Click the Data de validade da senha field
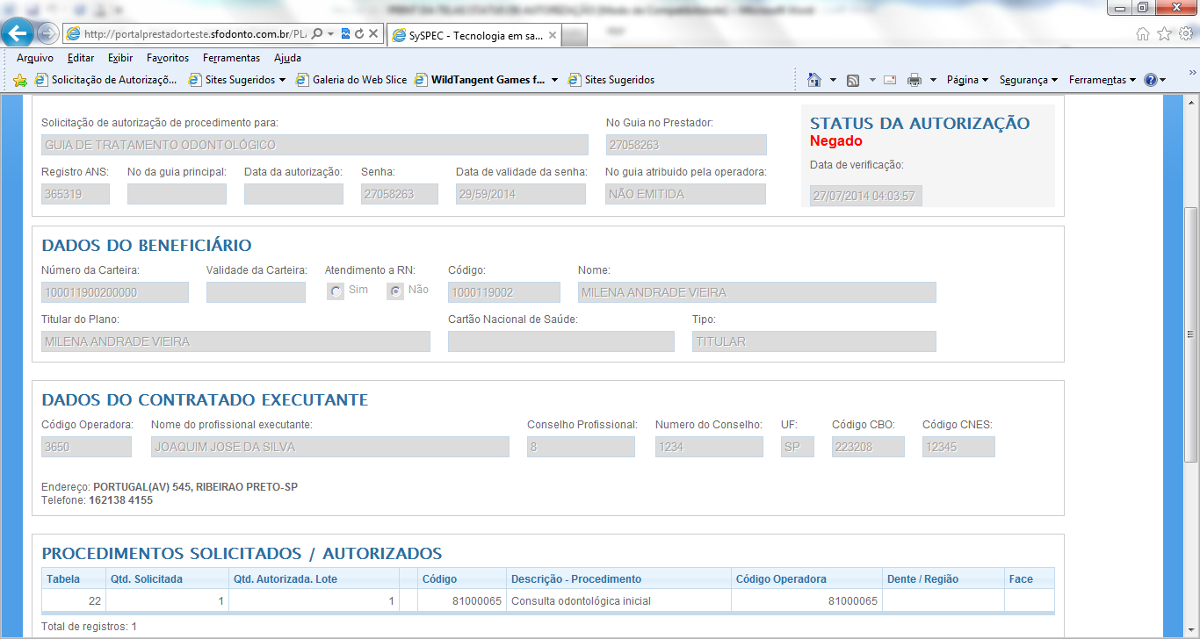Viewport: 1200px width, 639px height. [521, 194]
